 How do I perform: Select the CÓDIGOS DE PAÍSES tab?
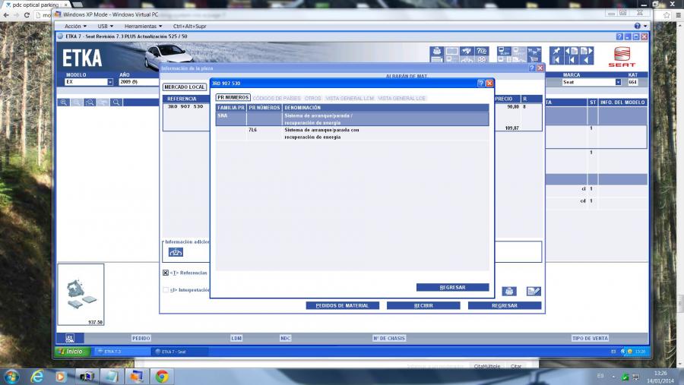[x=277, y=98]
